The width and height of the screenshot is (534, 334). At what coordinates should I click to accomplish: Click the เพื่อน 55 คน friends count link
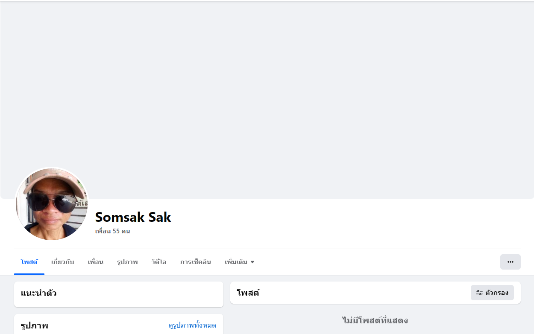pos(112,231)
